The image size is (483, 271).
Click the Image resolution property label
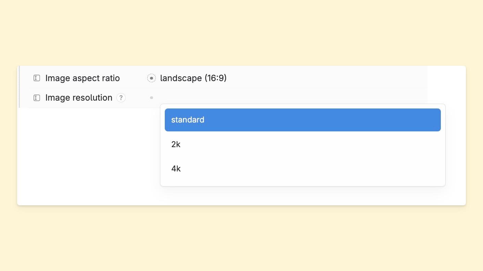79,98
